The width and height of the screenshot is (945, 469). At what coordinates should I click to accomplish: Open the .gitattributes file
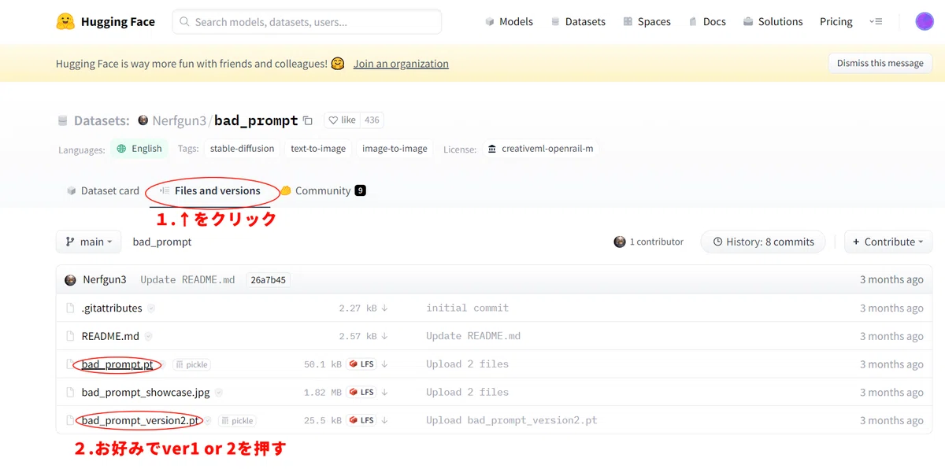click(x=112, y=308)
